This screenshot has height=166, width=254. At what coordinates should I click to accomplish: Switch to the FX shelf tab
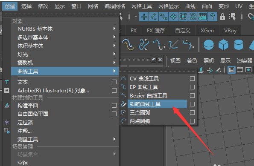click(x=134, y=31)
